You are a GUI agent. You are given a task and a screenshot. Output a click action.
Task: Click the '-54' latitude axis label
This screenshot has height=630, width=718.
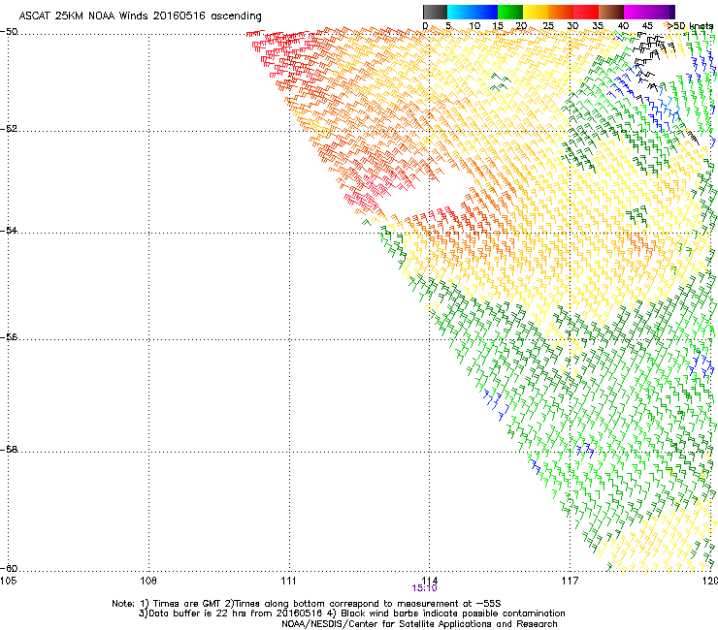click(x=10, y=230)
